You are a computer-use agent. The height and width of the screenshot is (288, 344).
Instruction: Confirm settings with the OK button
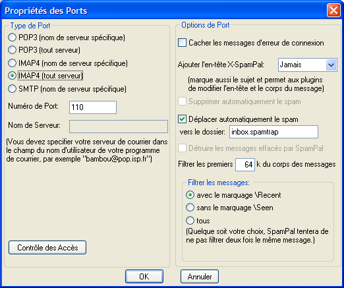(x=144, y=277)
